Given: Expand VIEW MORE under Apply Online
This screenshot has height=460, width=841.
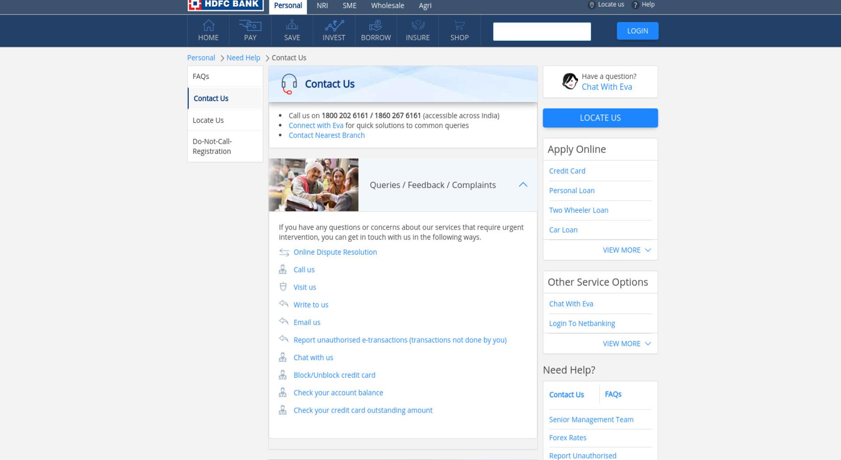Looking at the screenshot, I should [627, 250].
